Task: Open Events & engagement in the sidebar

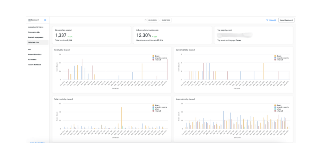Action: click(x=36, y=37)
